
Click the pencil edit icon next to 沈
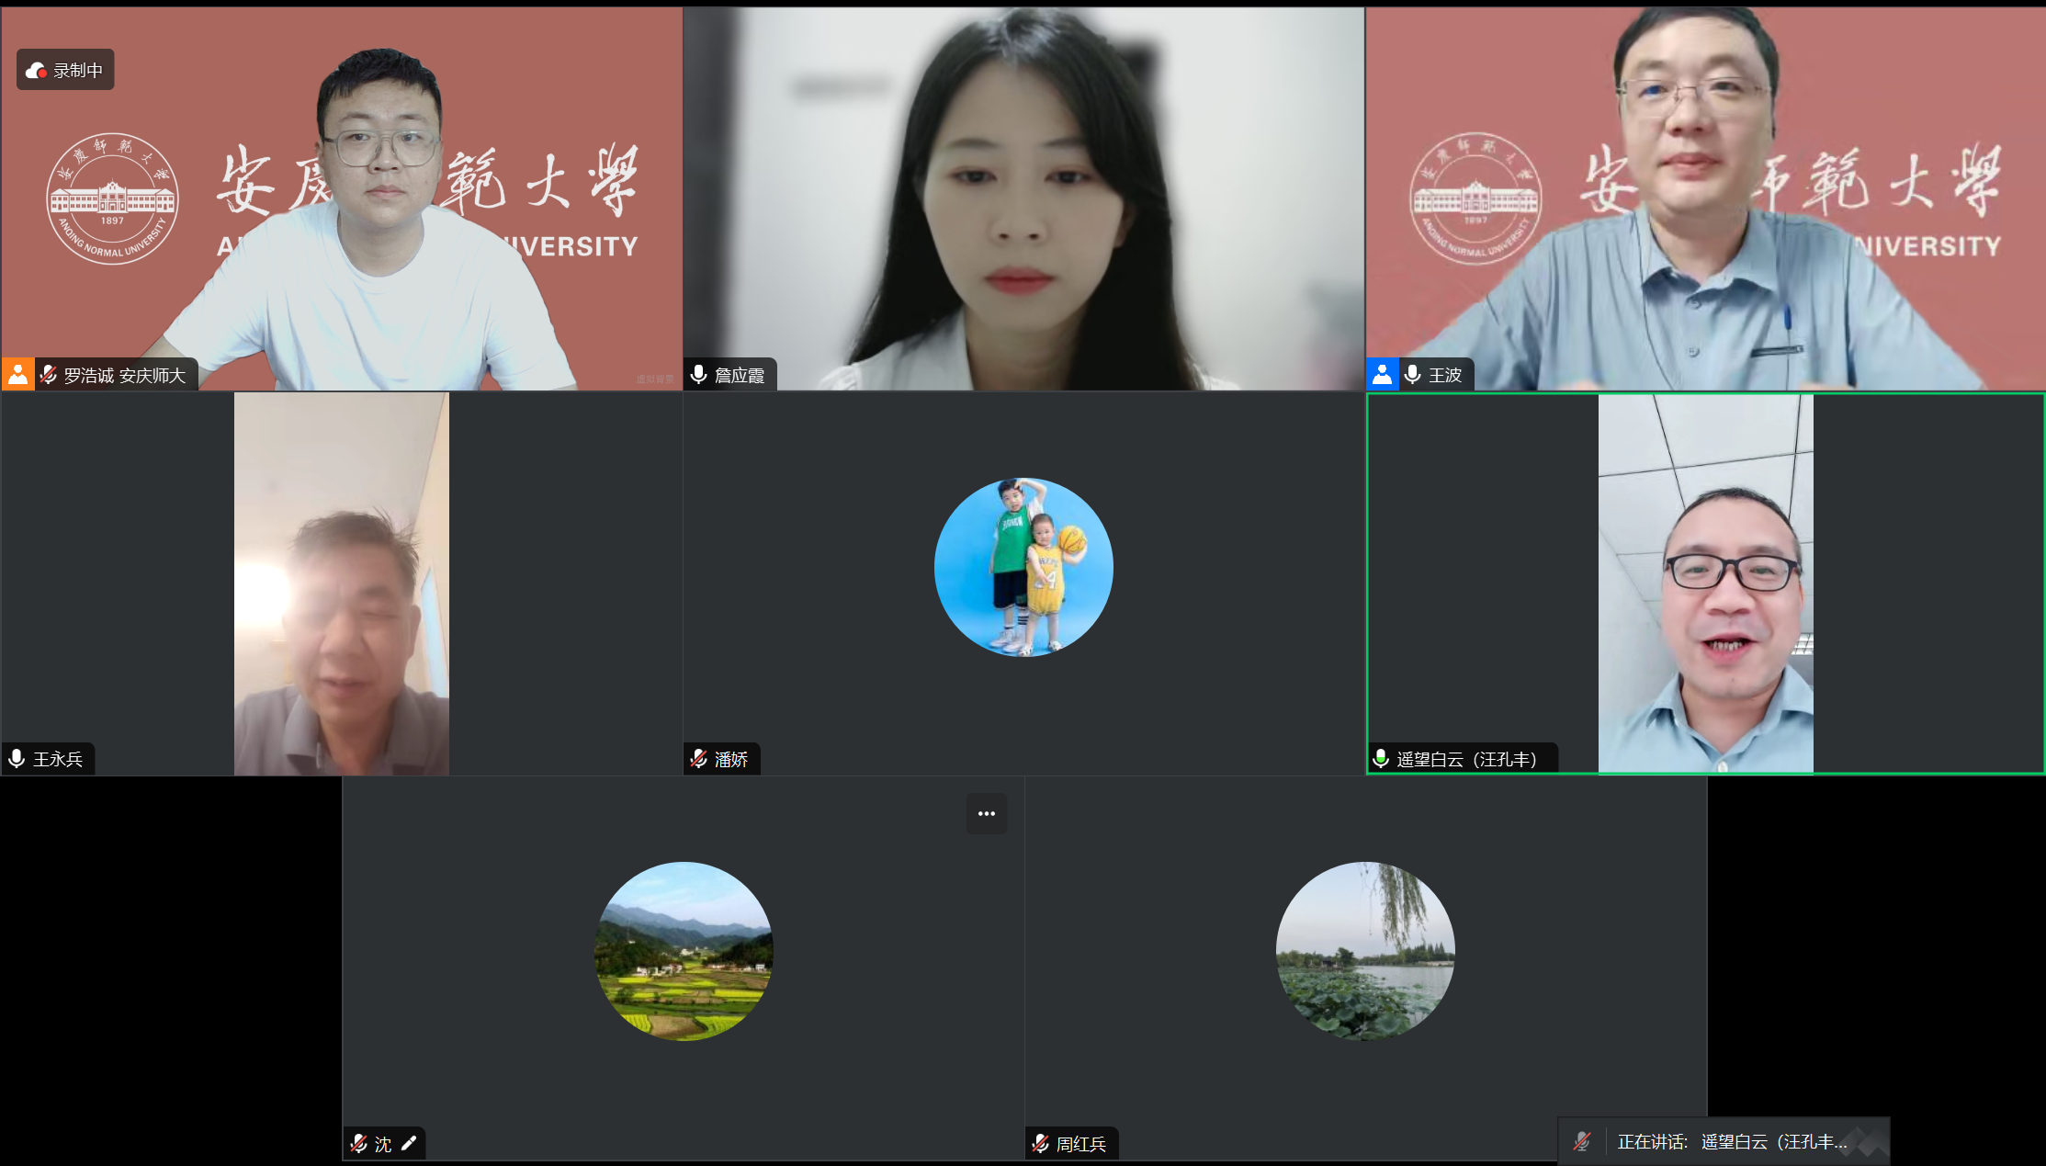pos(409,1143)
